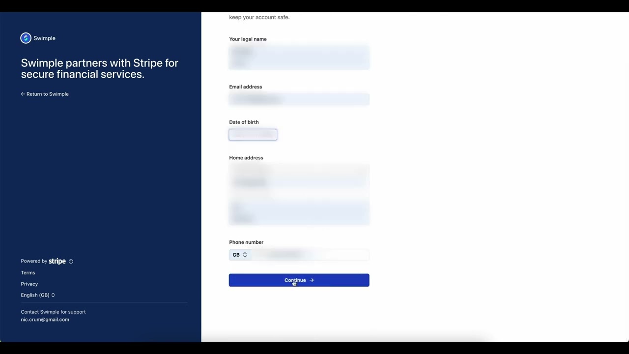
Task: Click the nic.crum@gmail.com support email
Action: tap(45, 320)
